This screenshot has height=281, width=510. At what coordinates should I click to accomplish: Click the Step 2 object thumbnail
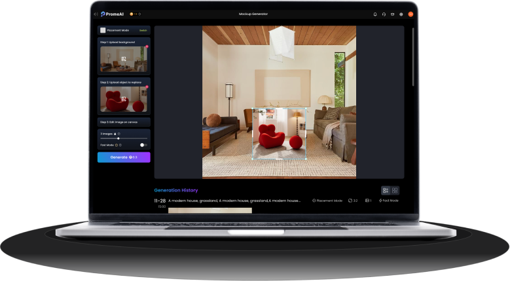[x=124, y=99]
